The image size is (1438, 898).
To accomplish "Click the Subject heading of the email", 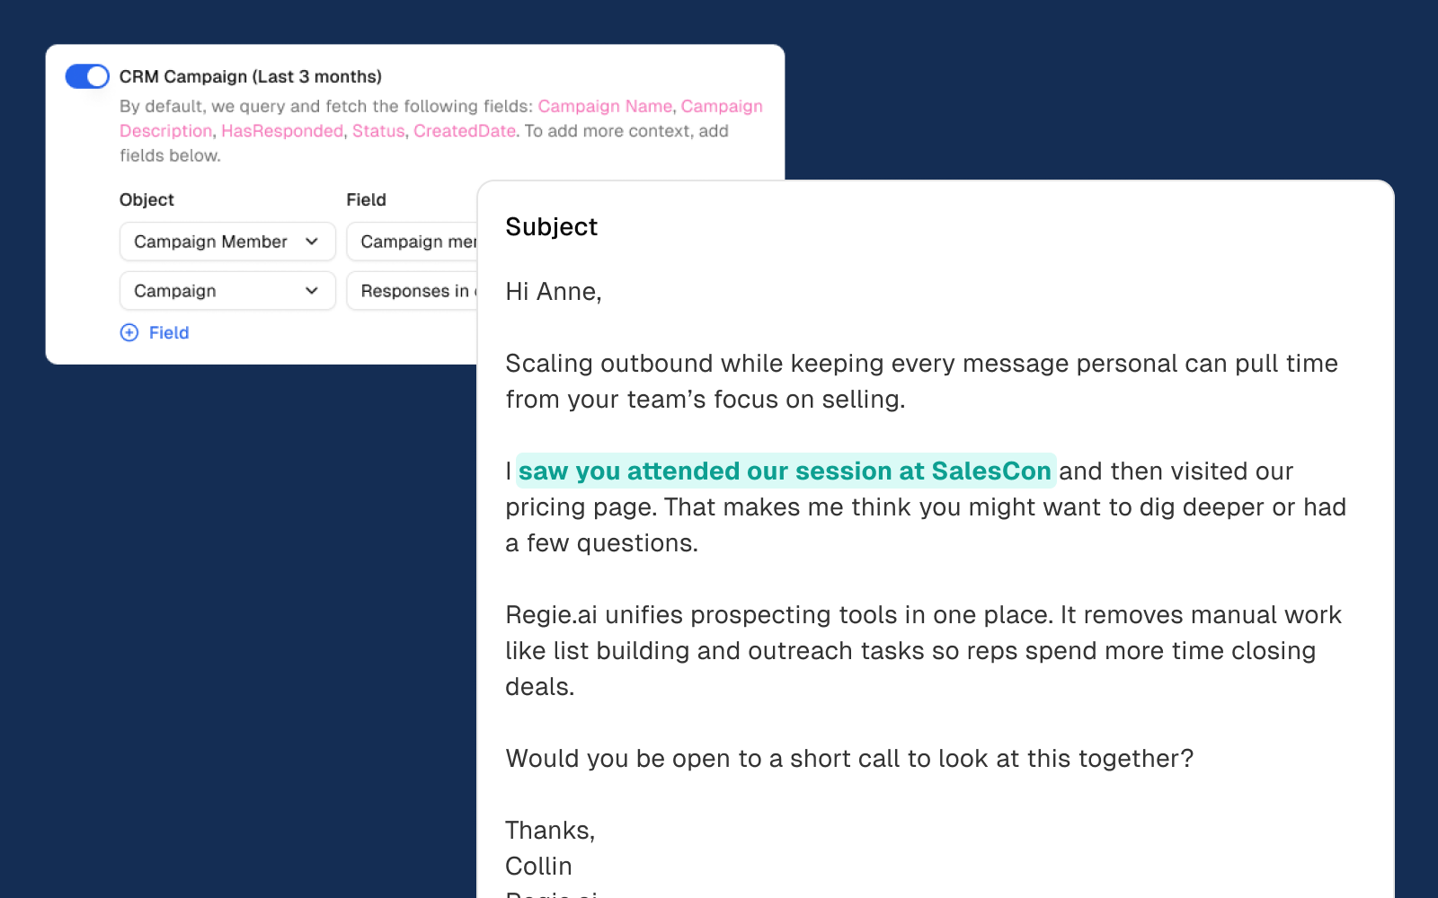I will [x=551, y=227].
